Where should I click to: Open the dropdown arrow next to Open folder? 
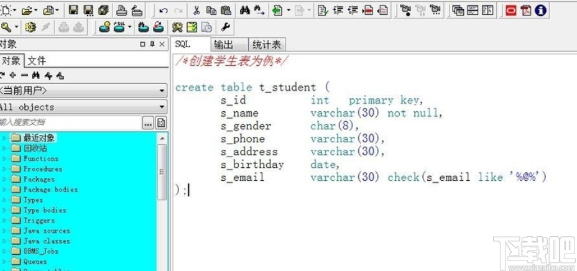(x=35, y=11)
